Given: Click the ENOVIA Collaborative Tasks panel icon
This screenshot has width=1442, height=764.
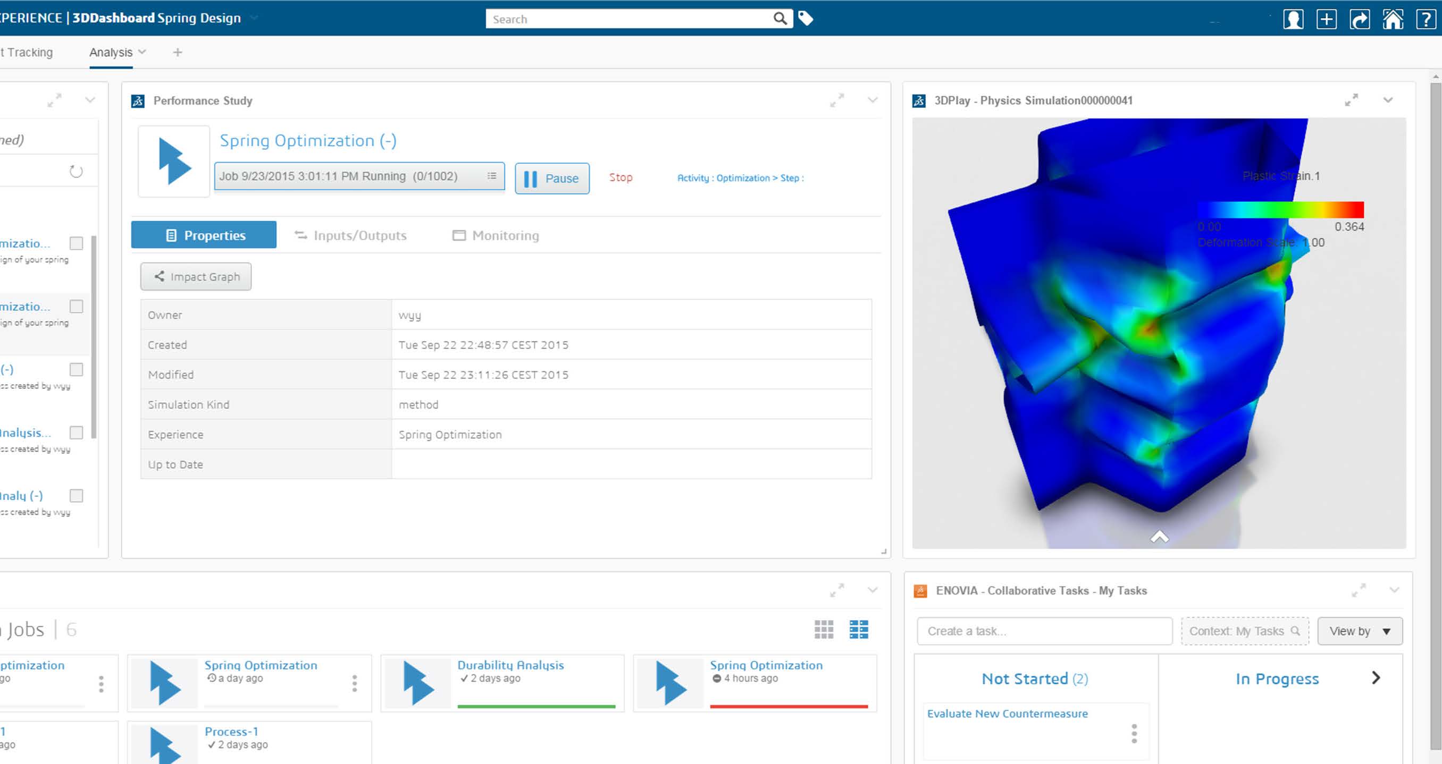Looking at the screenshot, I should pyautogui.click(x=919, y=590).
